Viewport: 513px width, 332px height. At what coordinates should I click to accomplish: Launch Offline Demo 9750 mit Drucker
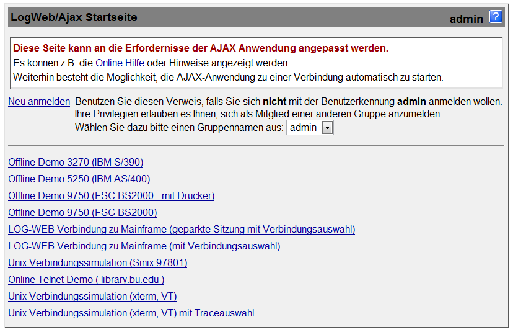point(112,195)
